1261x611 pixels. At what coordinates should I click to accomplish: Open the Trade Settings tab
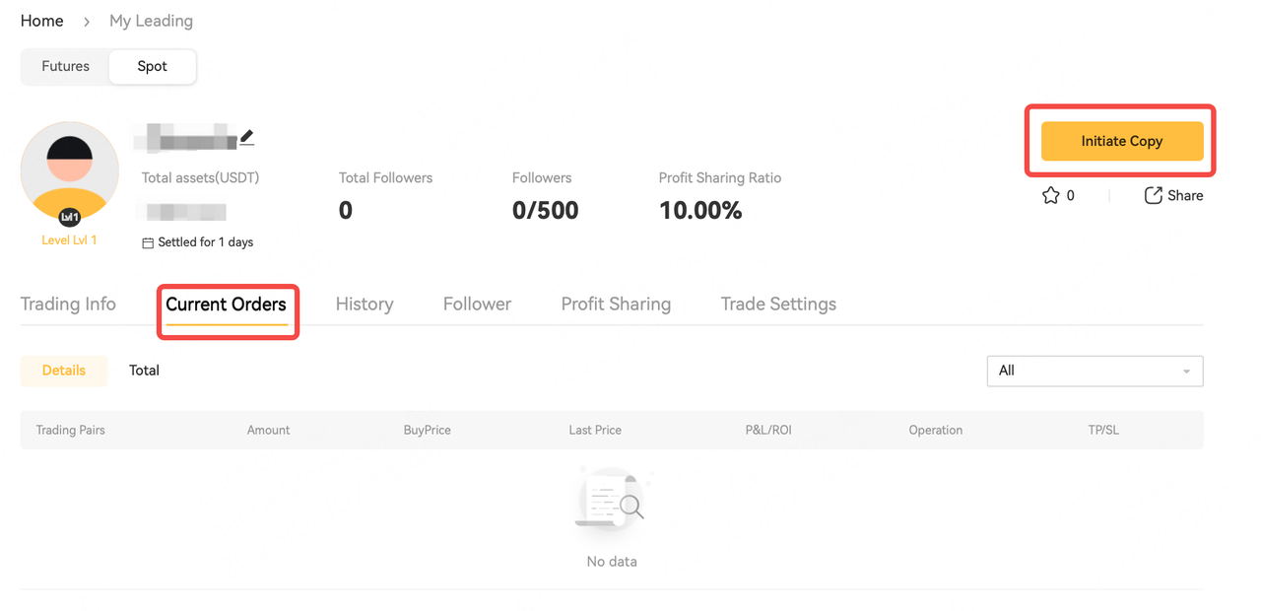(x=778, y=304)
